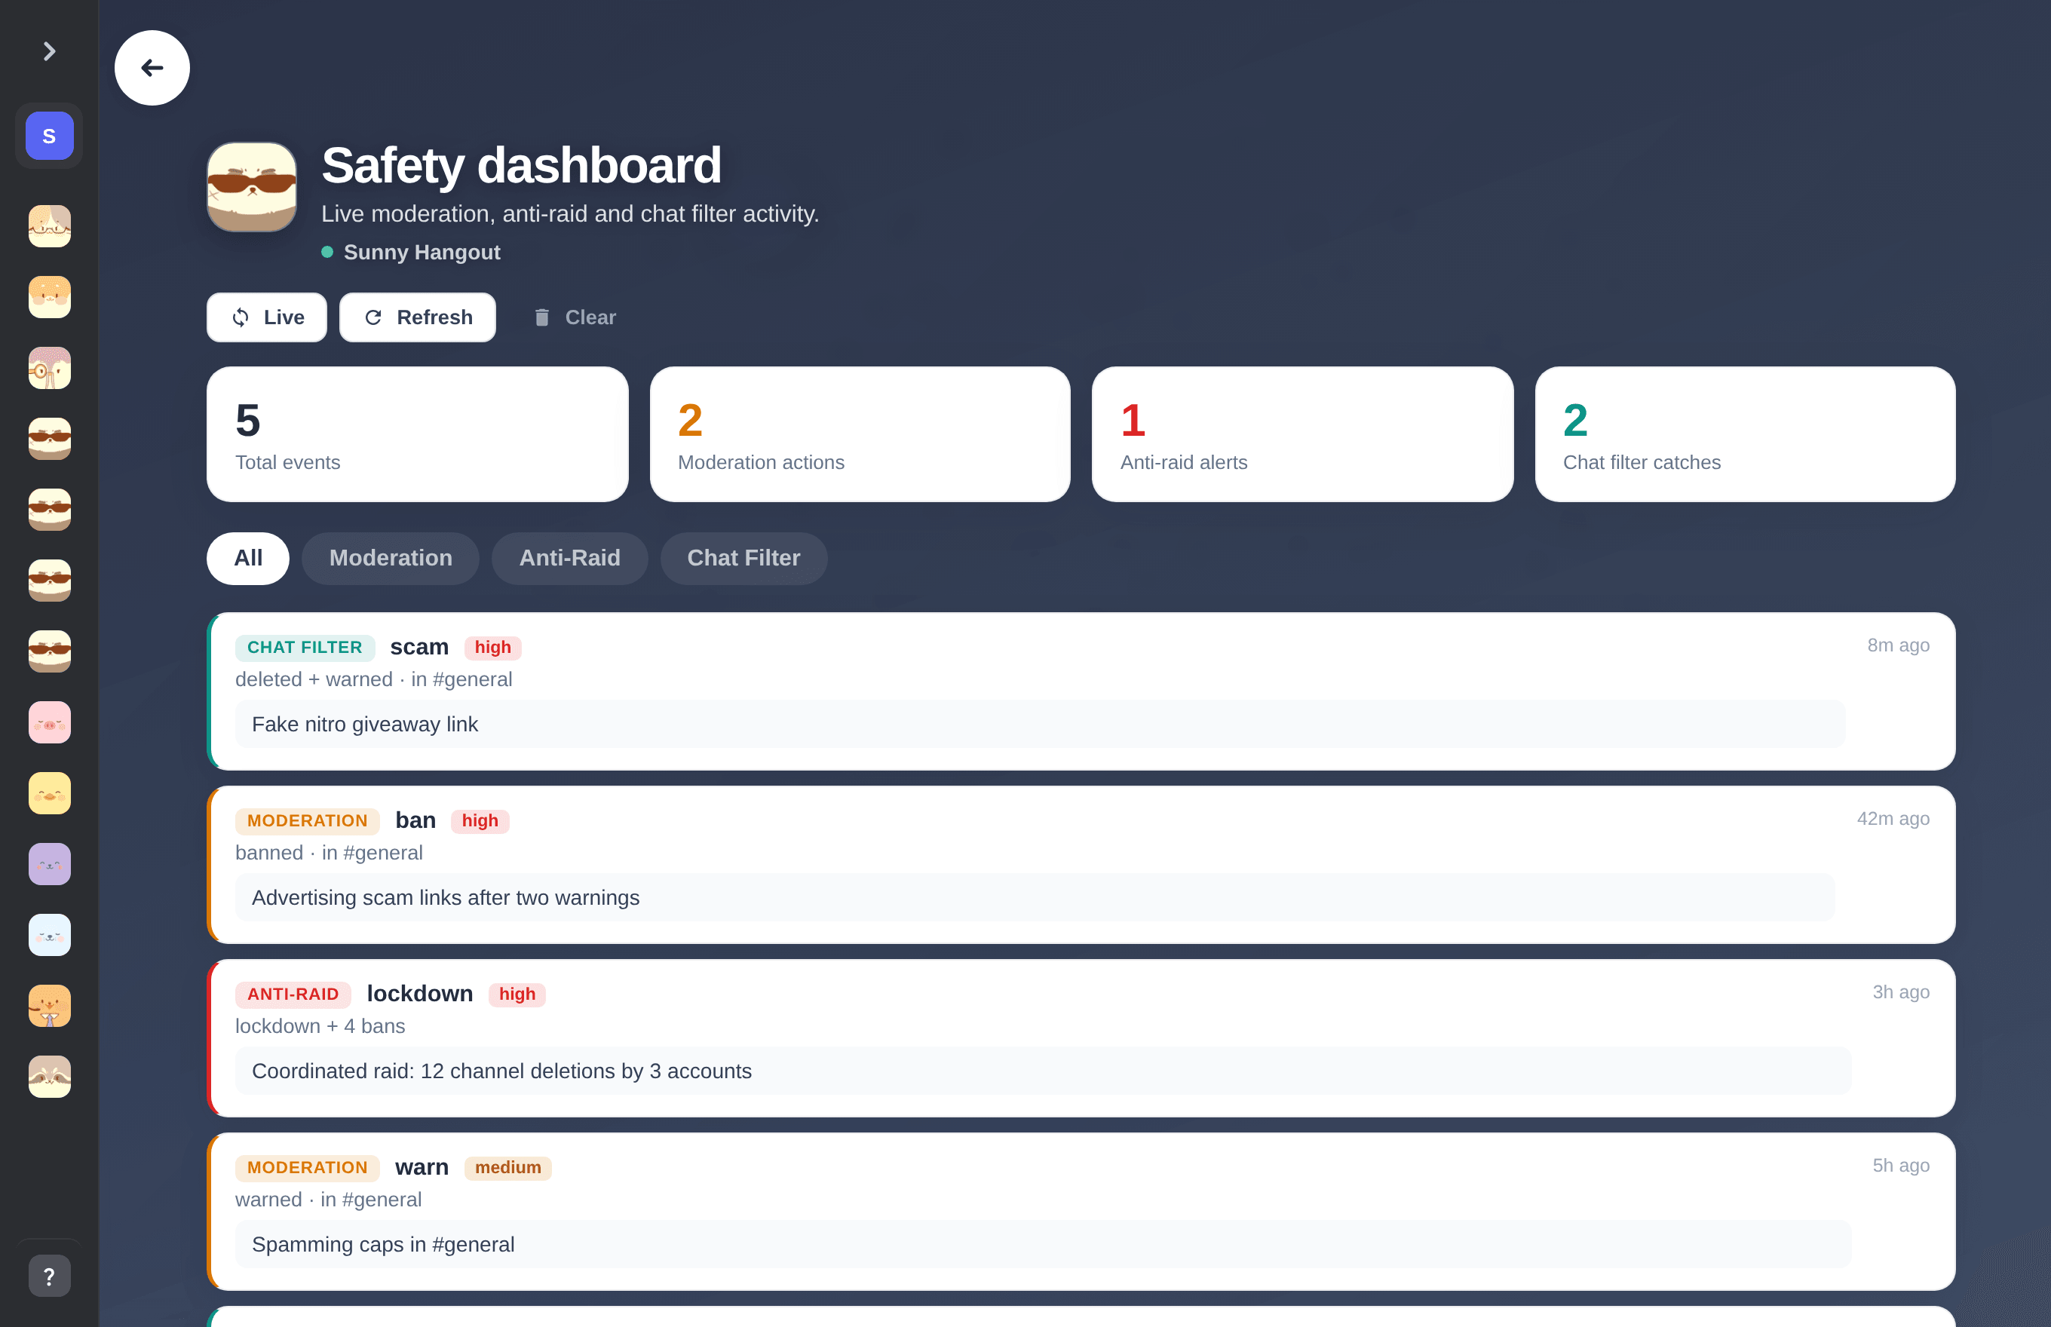Switch to the Chat Filter tab
This screenshot has height=1327, width=2051.
pyautogui.click(x=743, y=559)
